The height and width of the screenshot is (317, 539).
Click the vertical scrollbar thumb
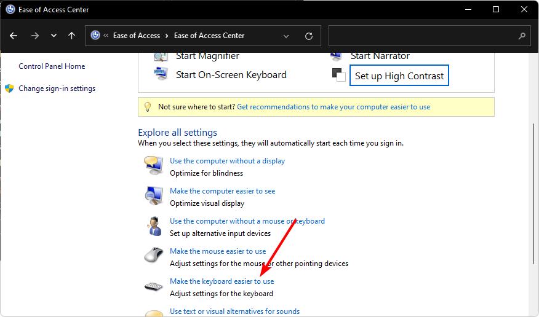533,194
